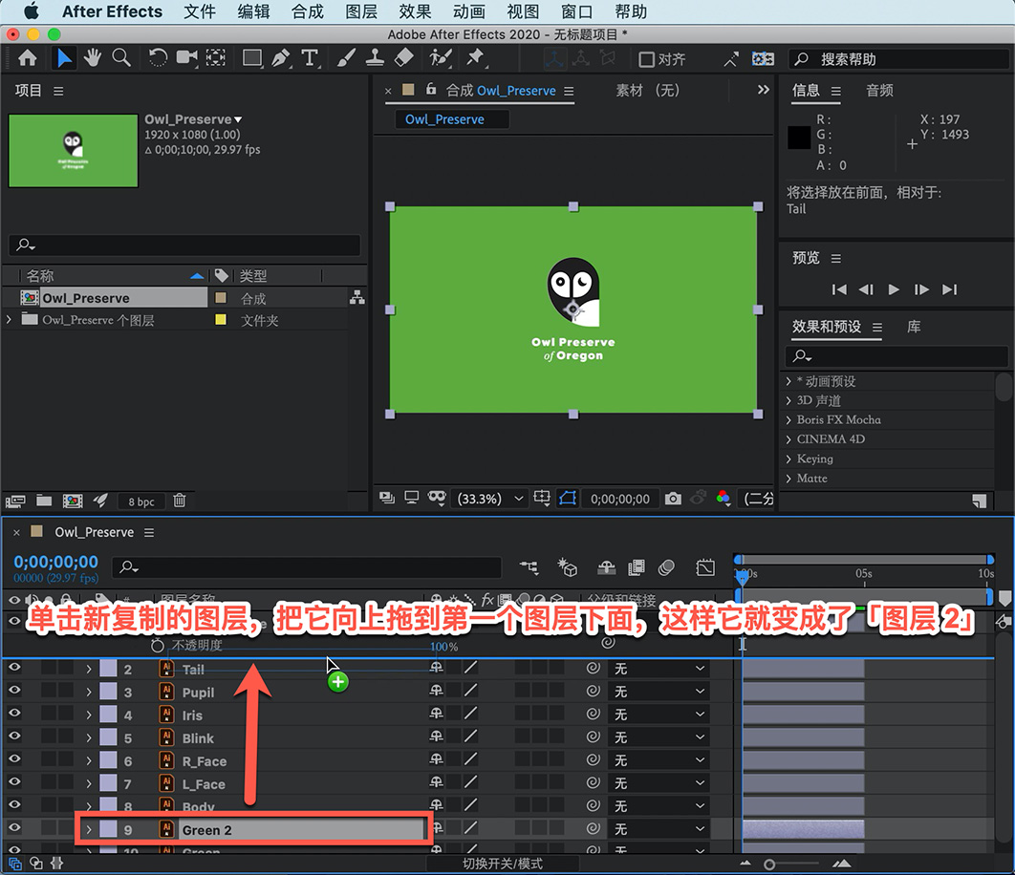The width and height of the screenshot is (1015, 875).
Task: Open the 动画 menu
Action: (x=468, y=11)
